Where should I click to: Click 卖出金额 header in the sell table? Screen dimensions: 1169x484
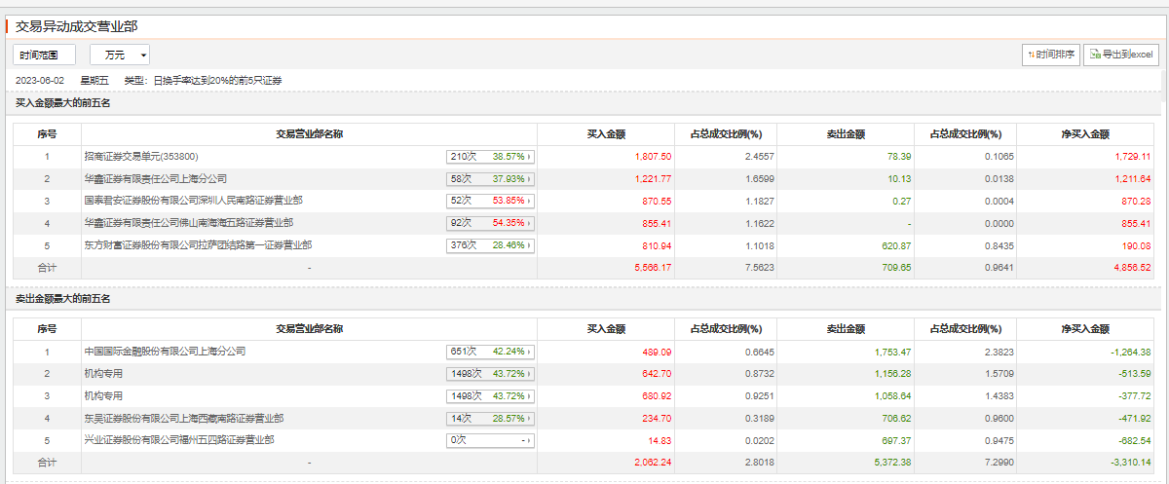[x=847, y=329]
